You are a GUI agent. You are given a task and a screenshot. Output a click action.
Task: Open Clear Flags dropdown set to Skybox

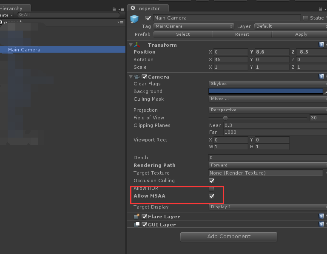(x=268, y=84)
